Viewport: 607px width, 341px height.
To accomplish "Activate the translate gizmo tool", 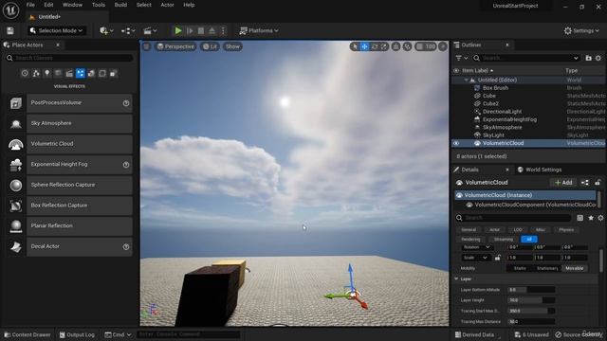I will [x=364, y=46].
